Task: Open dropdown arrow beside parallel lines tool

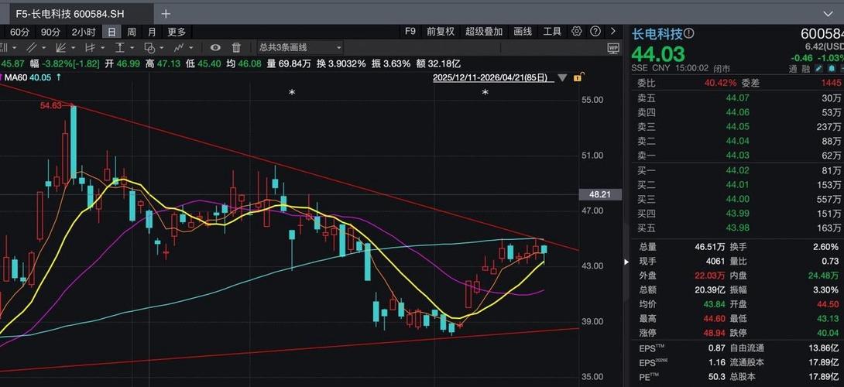Action: [43, 48]
